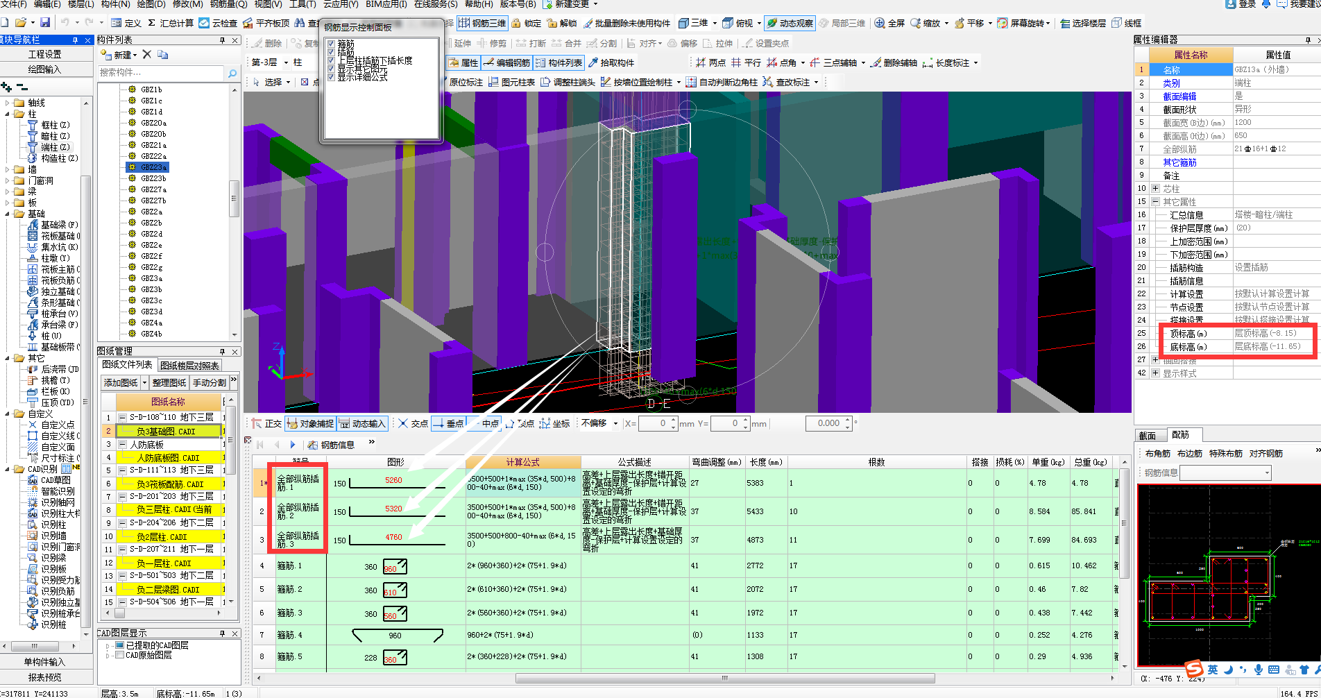Uncheck 显示其它图元 checkbox

[331, 69]
